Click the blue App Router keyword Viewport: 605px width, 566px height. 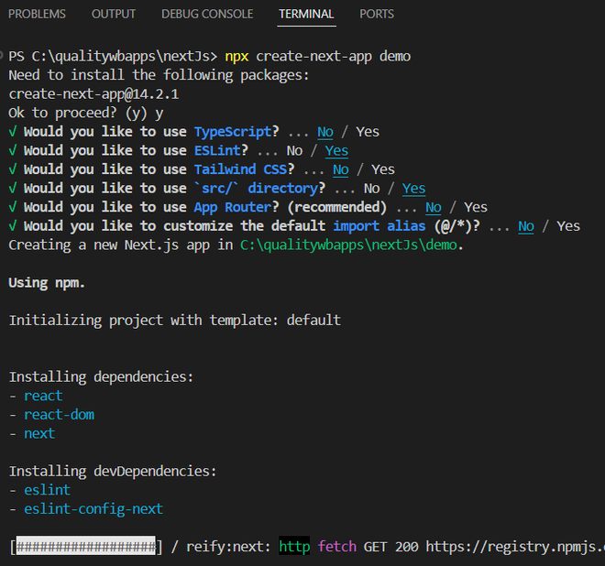(x=233, y=208)
